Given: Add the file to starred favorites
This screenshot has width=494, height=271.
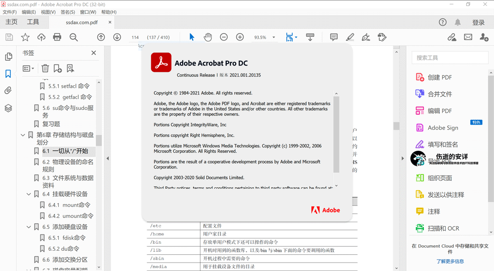Looking at the screenshot, I should (x=25, y=37).
